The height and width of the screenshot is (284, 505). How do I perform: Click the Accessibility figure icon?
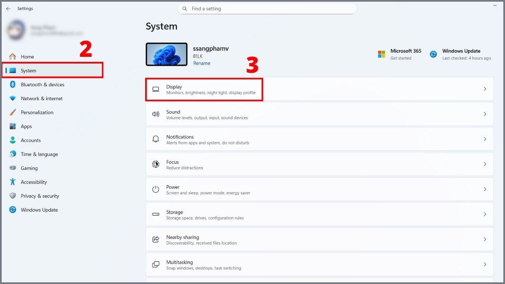13,182
